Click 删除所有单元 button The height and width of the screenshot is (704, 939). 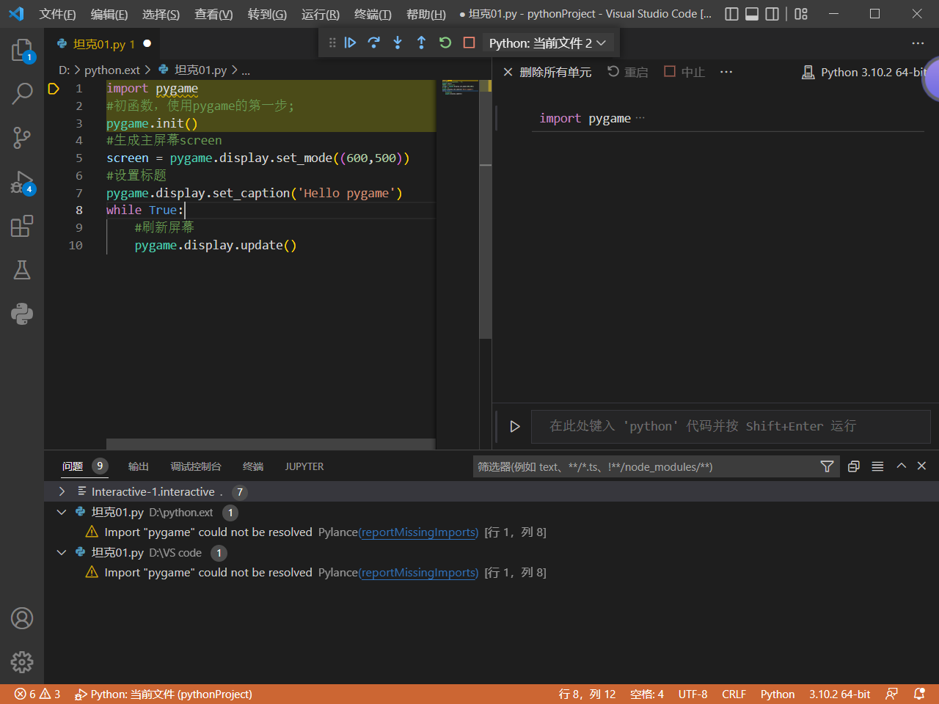pyautogui.click(x=547, y=72)
